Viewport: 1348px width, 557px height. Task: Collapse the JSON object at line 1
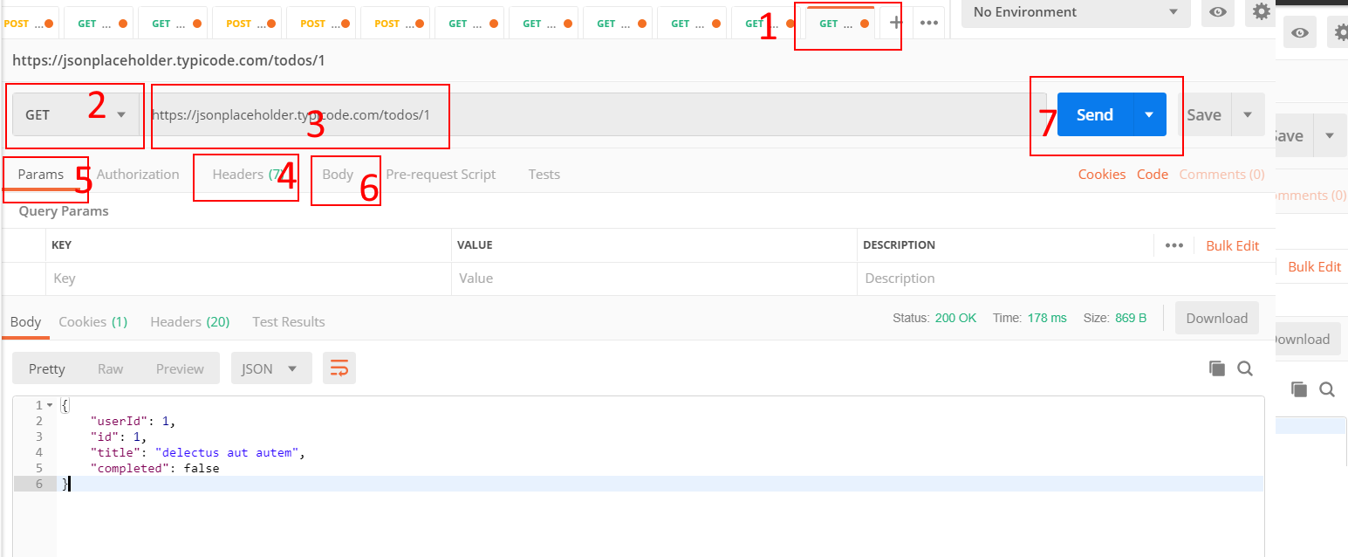[50, 405]
